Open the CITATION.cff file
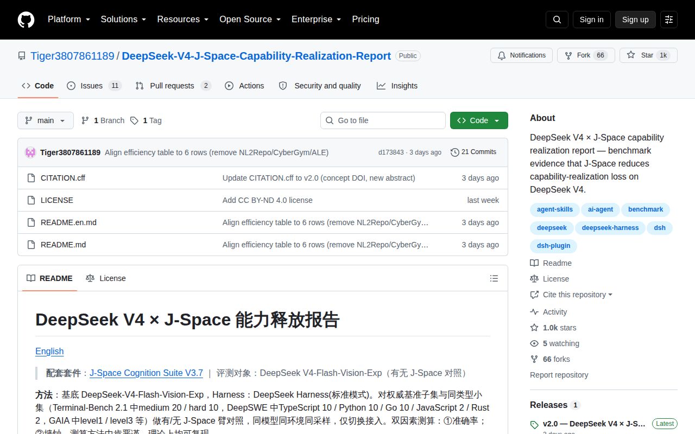The height and width of the screenshot is (434, 695). click(63, 178)
